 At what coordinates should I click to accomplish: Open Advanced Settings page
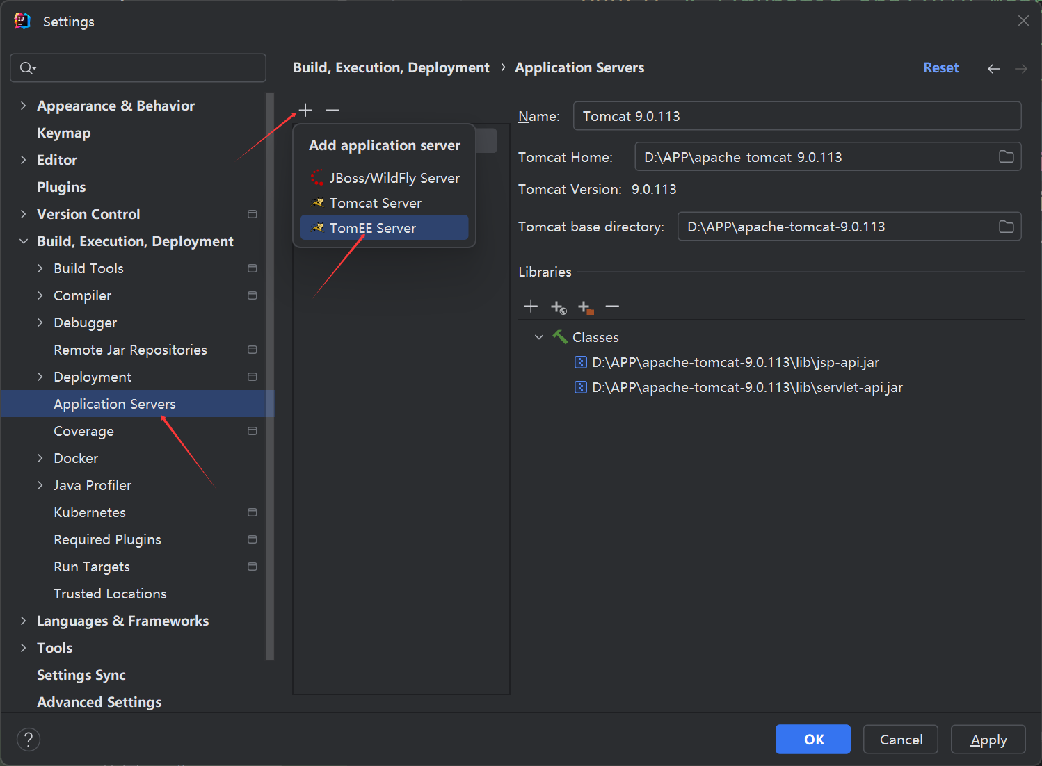99,702
